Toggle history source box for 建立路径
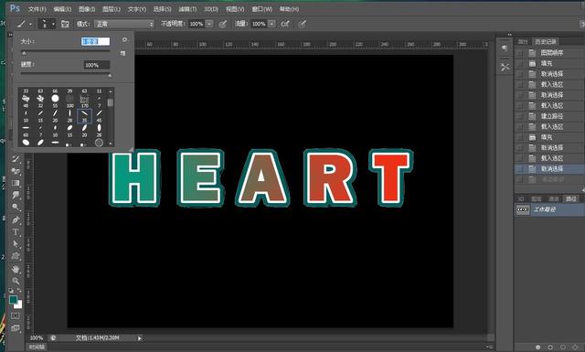Screen dimensions: 585x352 pyautogui.click(x=520, y=116)
